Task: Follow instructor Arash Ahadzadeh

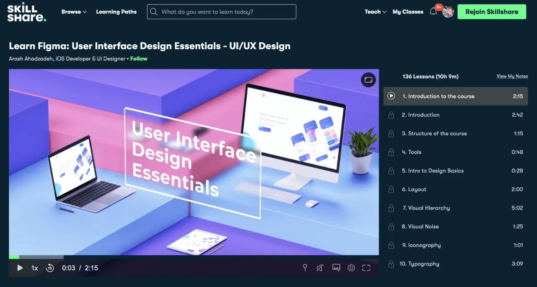Action: point(139,59)
